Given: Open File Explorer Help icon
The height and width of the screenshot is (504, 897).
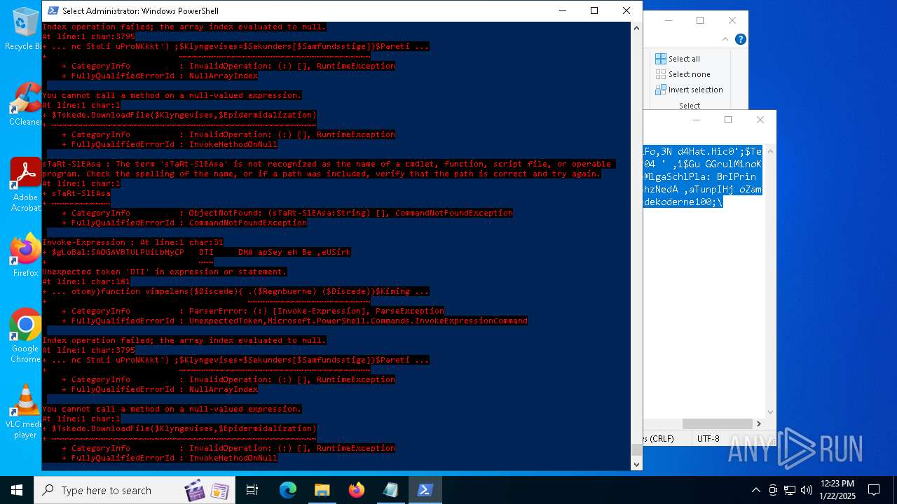Looking at the screenshot, I should pos(740,39).
